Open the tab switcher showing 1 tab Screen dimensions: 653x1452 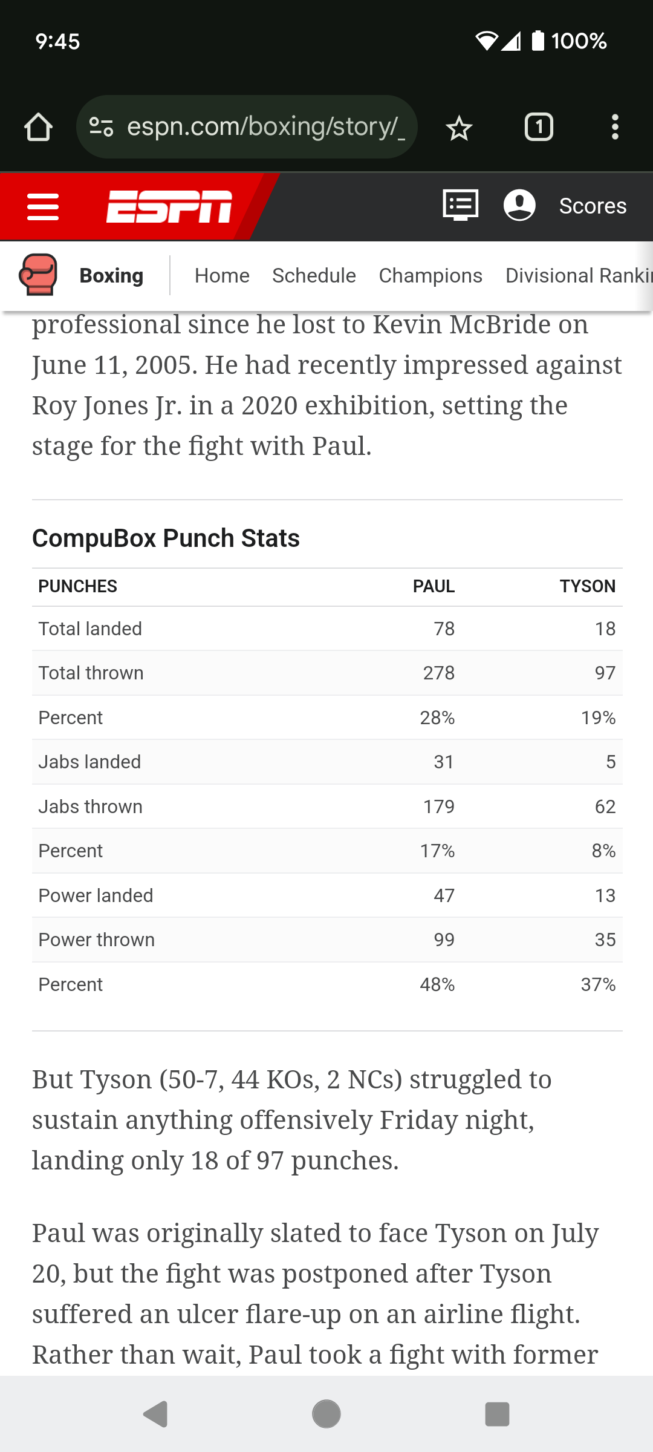[x=539, y=127]
